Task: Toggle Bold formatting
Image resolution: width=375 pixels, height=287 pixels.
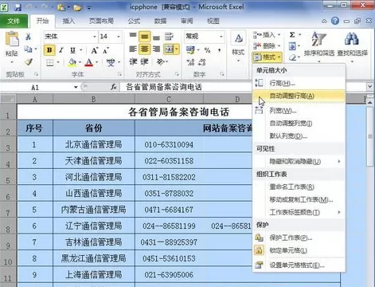Action: click(x=49, y=50)
